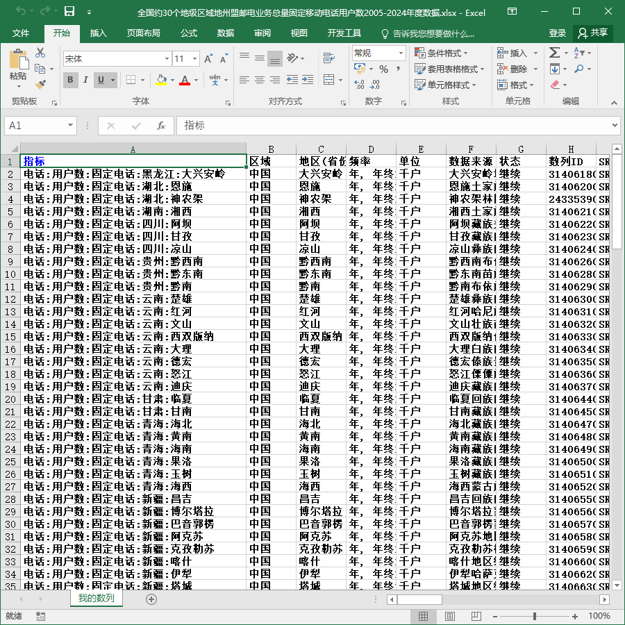Click the Cut scissors icon
The width and height of the screenshot is (625, 625).
(40, 53)
